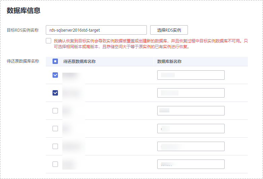Click the 数据库新名称 column header
The width and height of the screenshot is (263, 179).
(170, 62)
